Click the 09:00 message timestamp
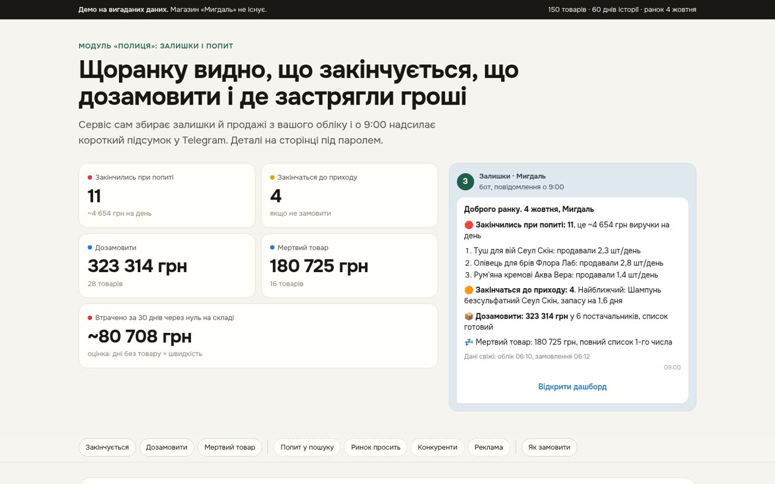Viewport: 775px width, 484px height. click(672, 367)
